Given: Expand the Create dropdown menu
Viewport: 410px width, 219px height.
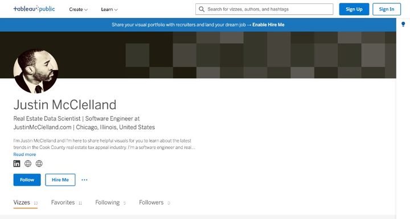Looking at the screenshot, I should point(78,10).
